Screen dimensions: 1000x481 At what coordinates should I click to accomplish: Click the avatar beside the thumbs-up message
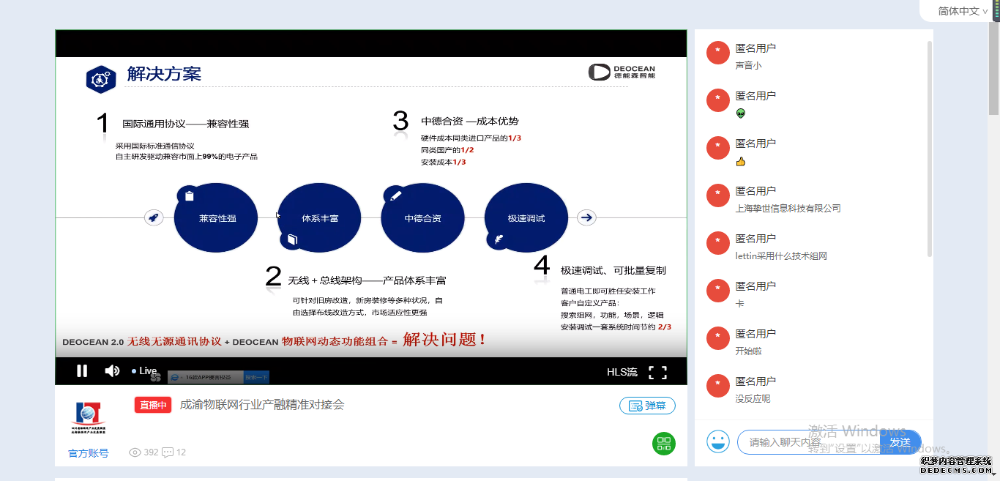tap(718, 149)
